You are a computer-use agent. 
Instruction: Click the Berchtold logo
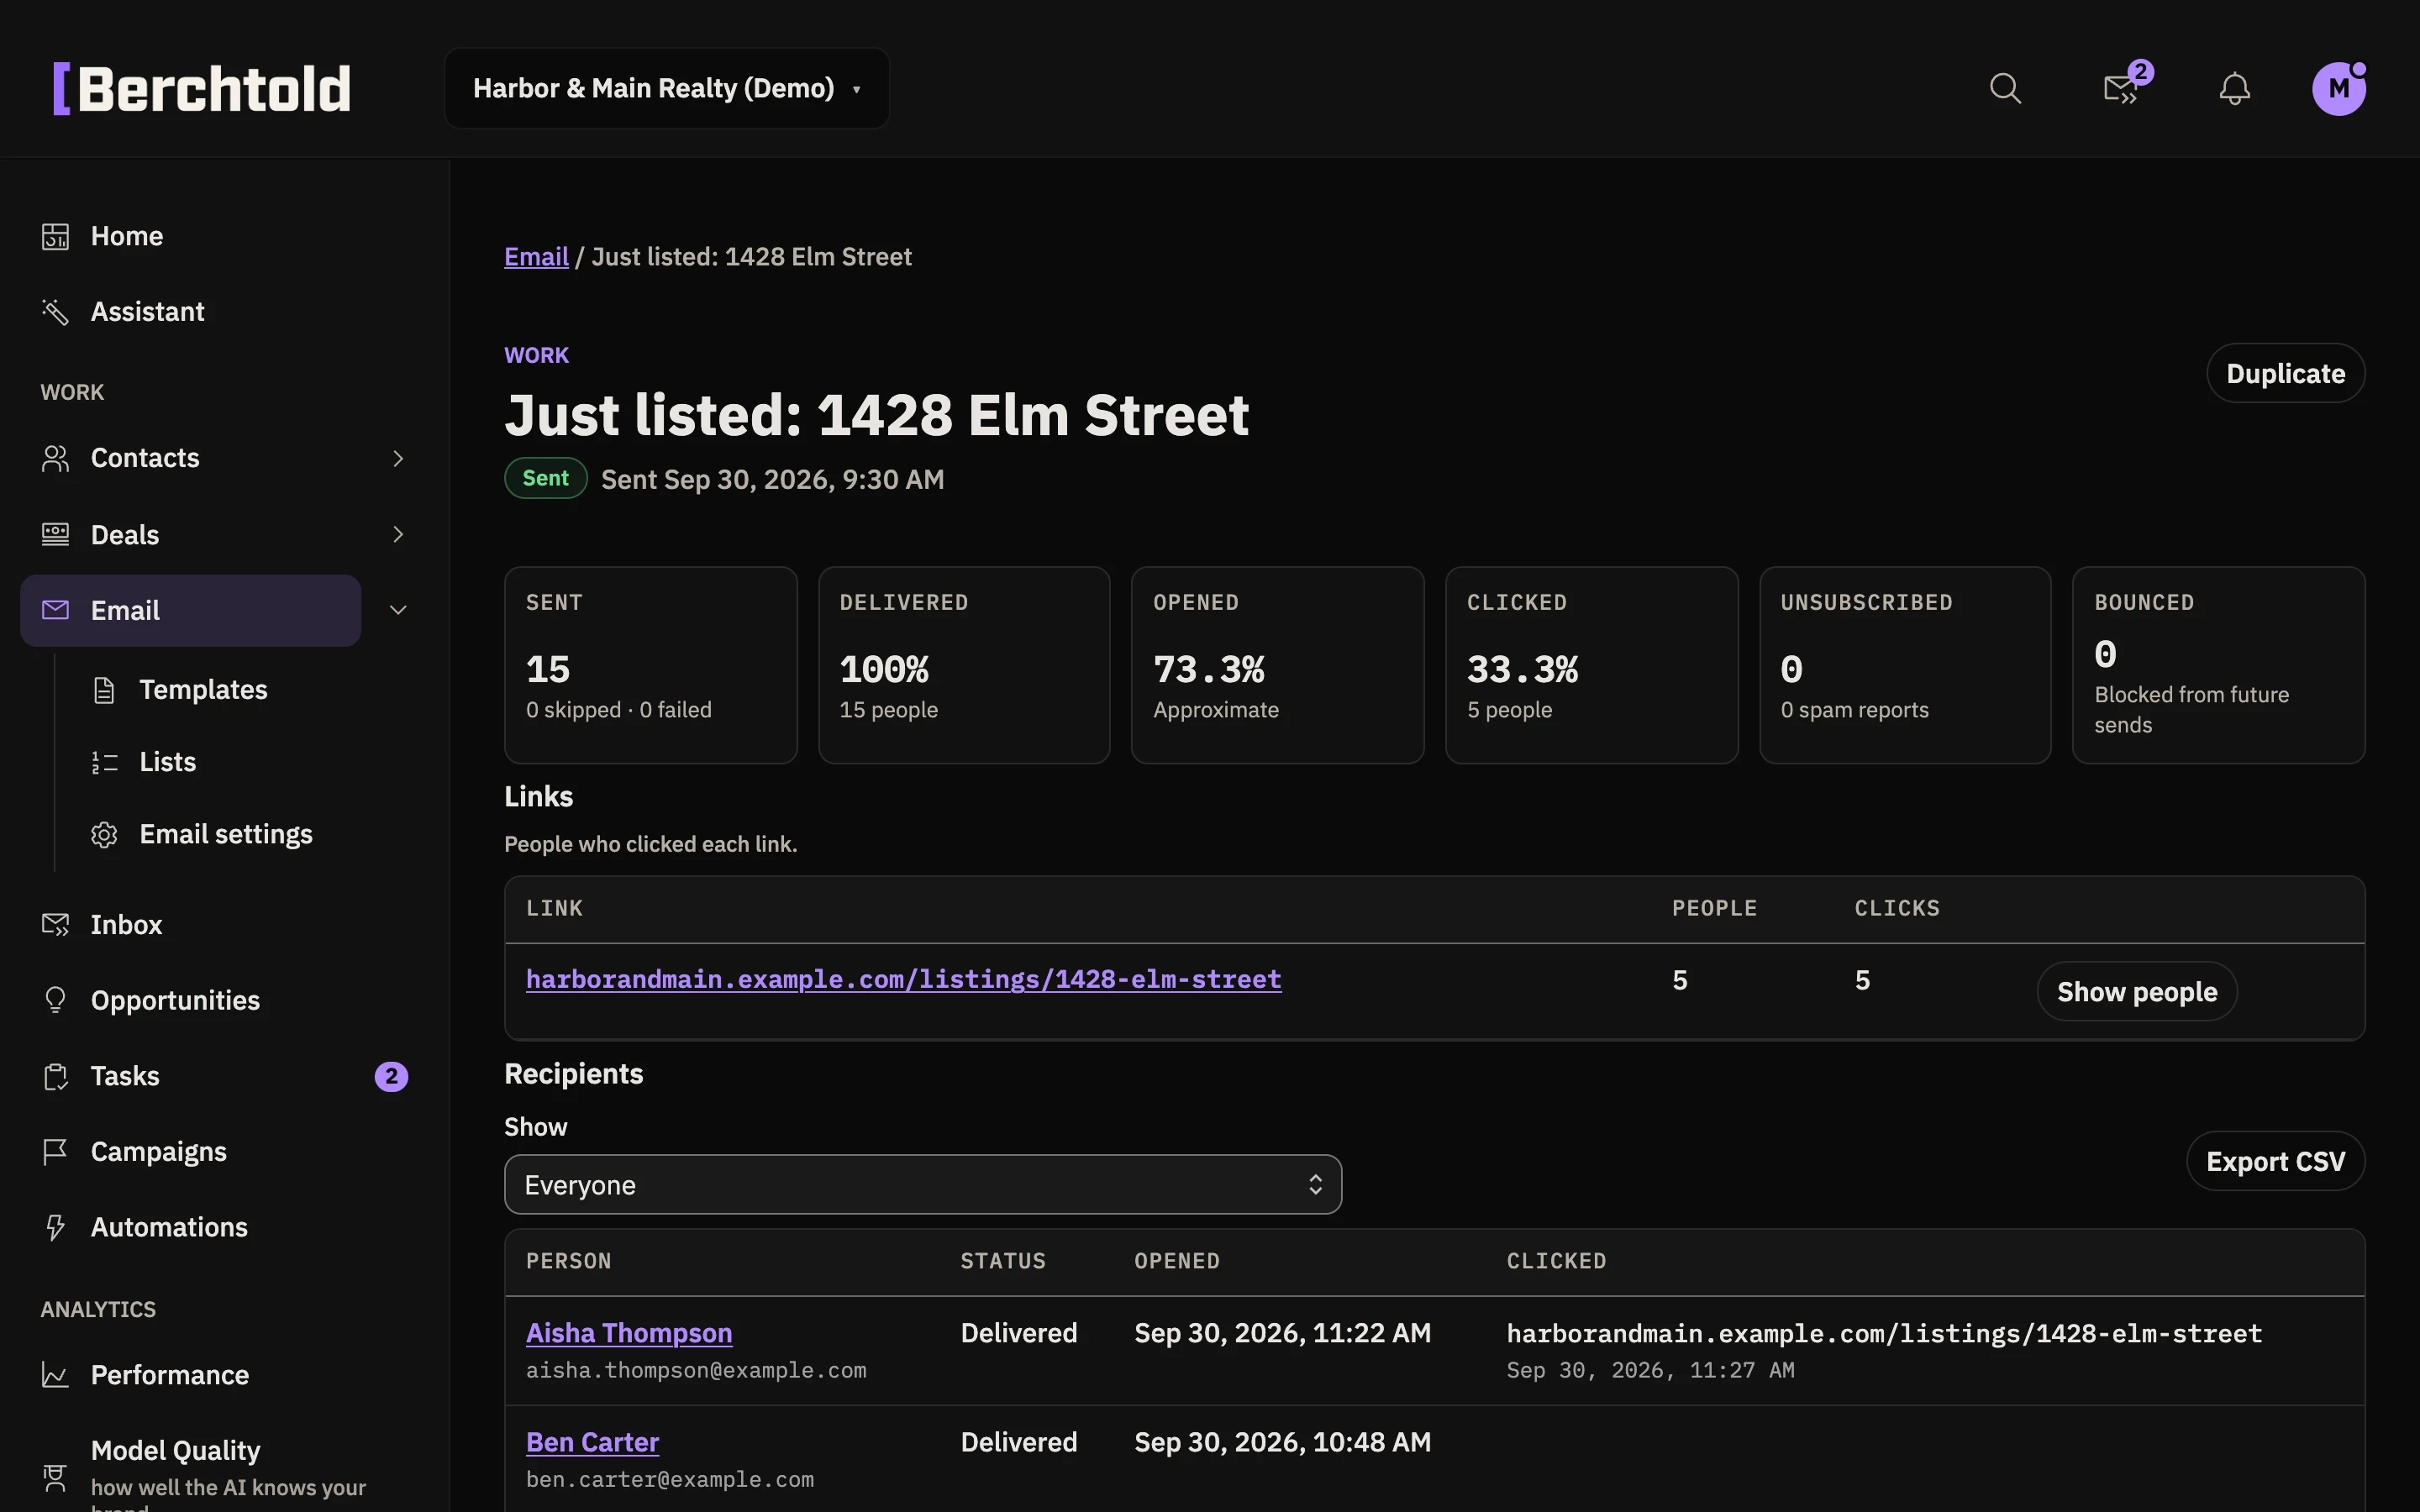coord(201,88)
